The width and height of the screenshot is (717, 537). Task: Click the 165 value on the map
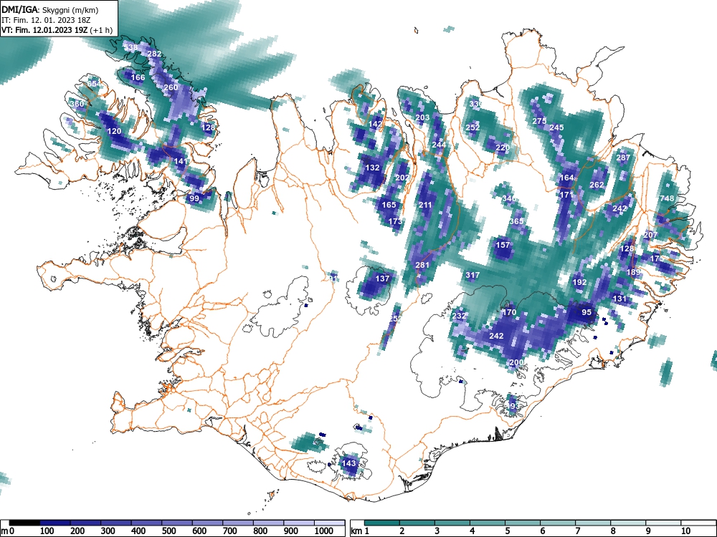tap(389, 205)
